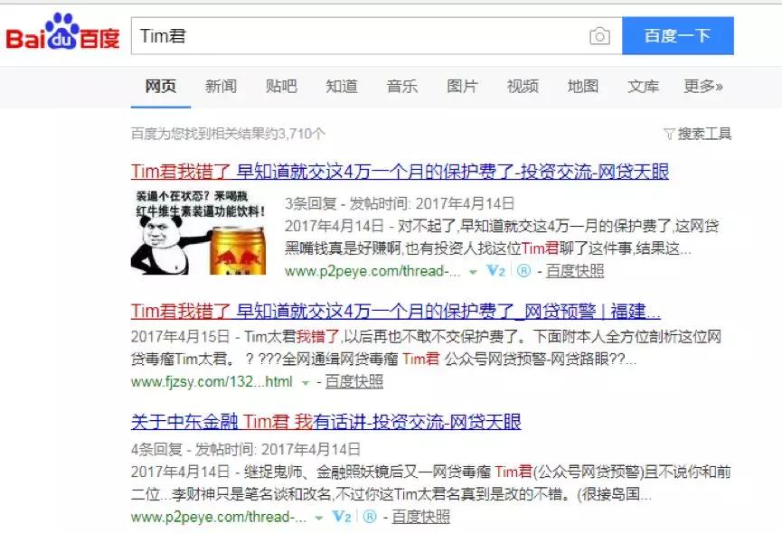Click V2 badge in third result
Image resolution: width=782 pixels, height=533 pixels.
tap(342, 517)
